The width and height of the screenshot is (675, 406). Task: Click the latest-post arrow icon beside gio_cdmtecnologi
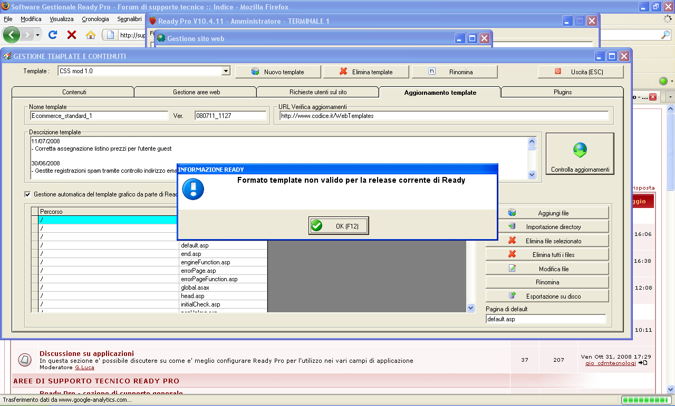pyautogui.click(x=643, y=363)
